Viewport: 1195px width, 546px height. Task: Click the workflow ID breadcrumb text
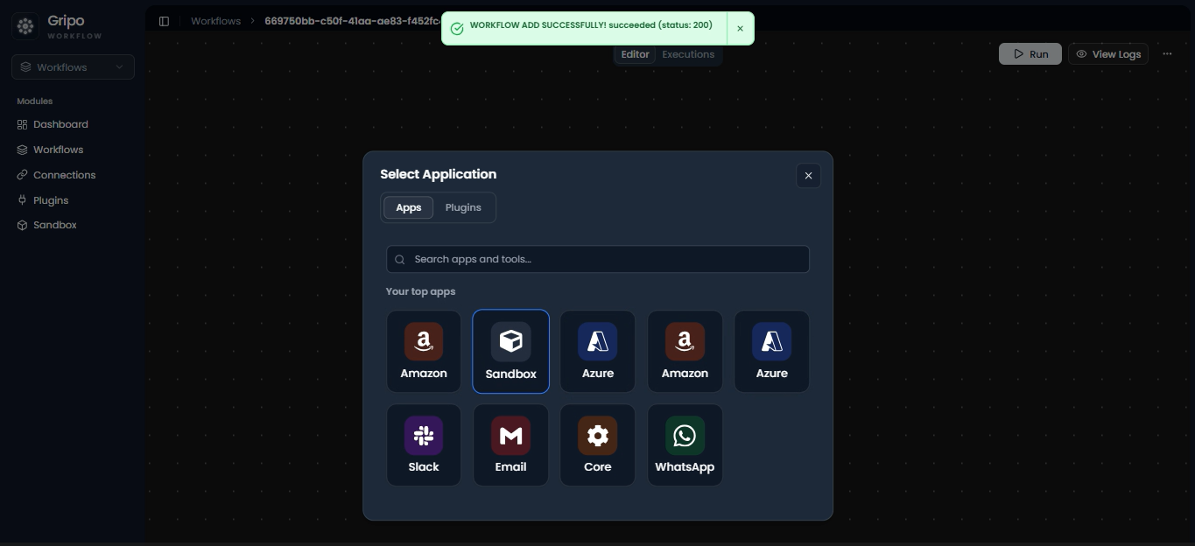pos(352,21)
